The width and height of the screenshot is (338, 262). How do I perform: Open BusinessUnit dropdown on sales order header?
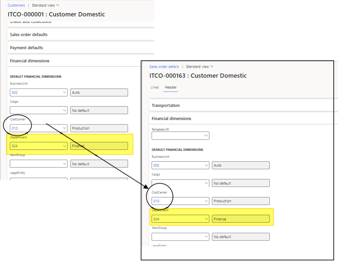pos(206,165)
